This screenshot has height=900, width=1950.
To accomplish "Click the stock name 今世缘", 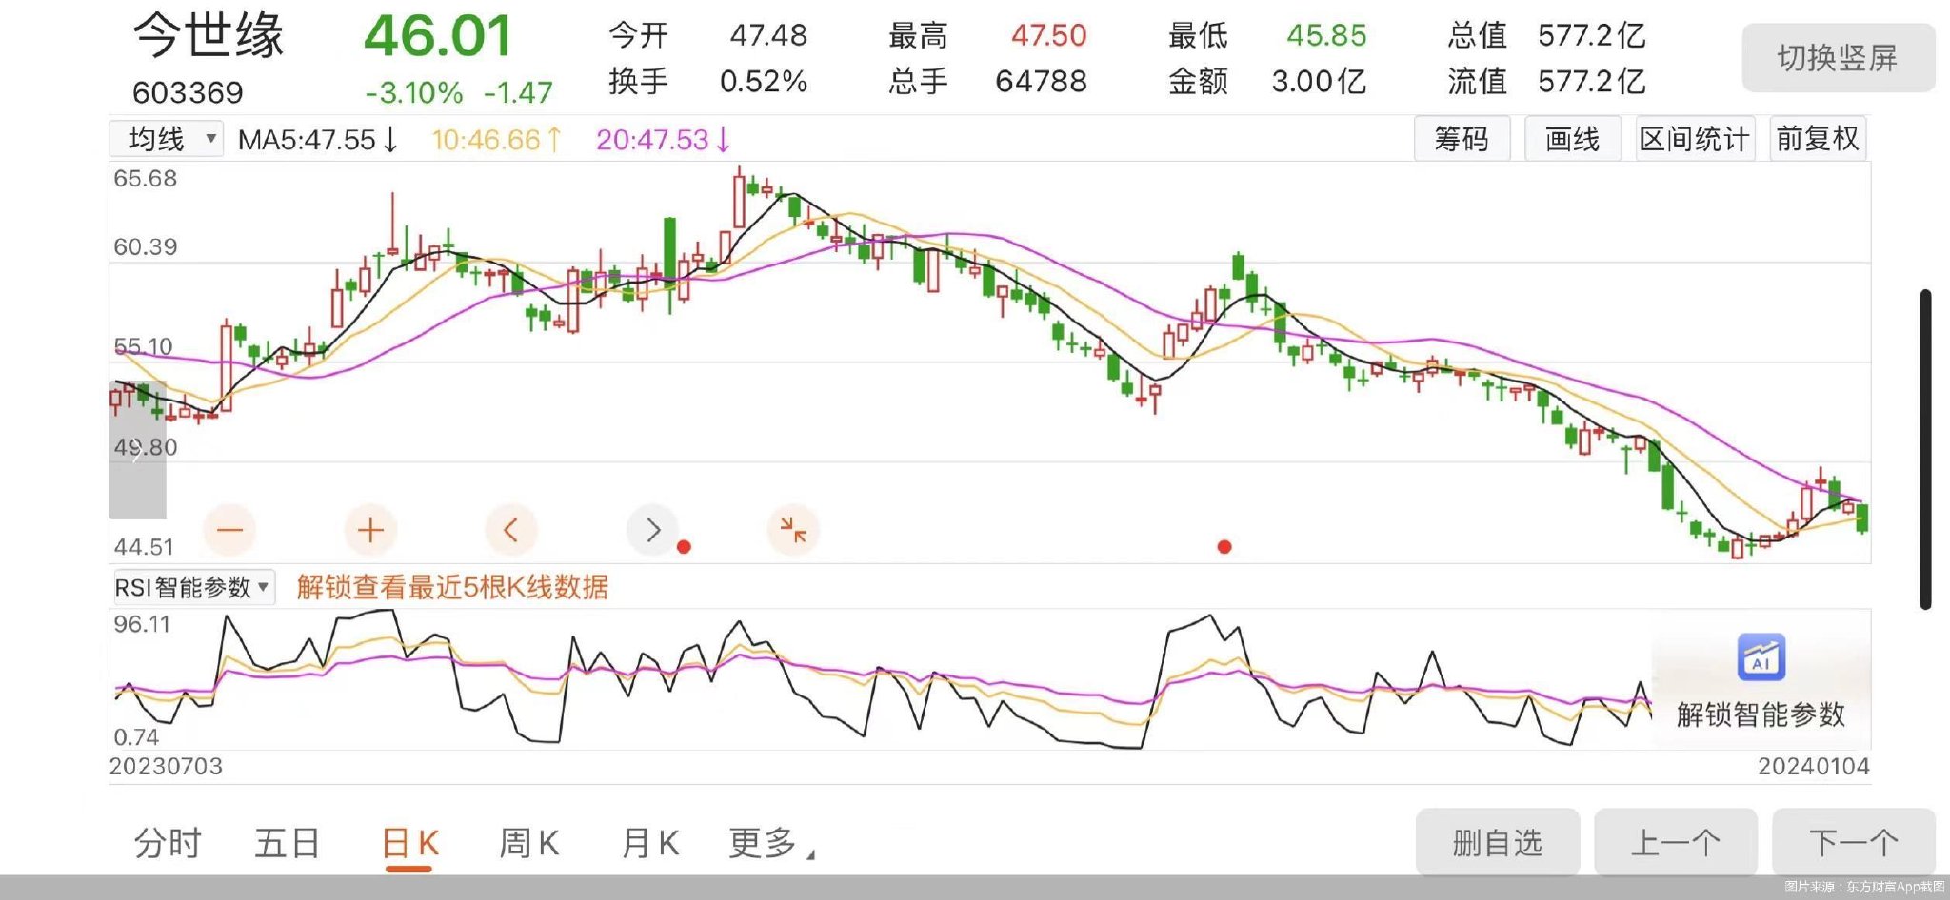I will 209,36.
